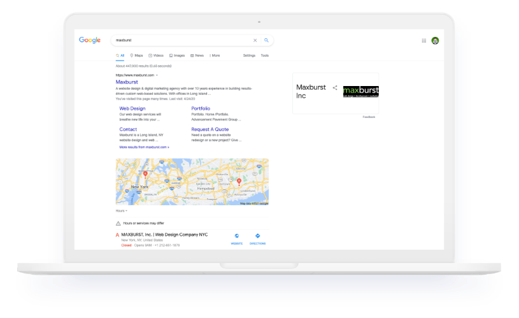This screenshot has width=519, height=318.
Task: Click More results from maxburst.com
Action: point(145,147)
